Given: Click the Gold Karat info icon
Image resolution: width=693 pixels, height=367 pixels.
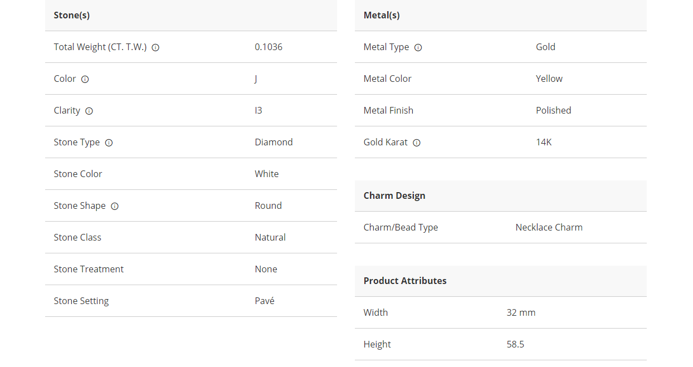Looking at the screenshot, I should coord(417,143).
